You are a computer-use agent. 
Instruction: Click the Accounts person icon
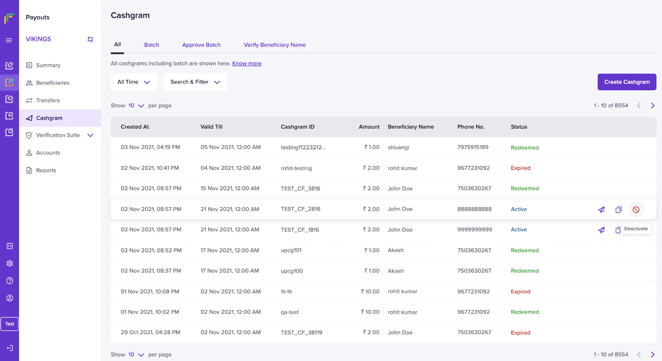click(x=29, y=153)
